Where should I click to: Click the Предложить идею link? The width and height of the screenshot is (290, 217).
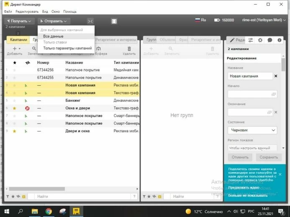tap(244, 187)
